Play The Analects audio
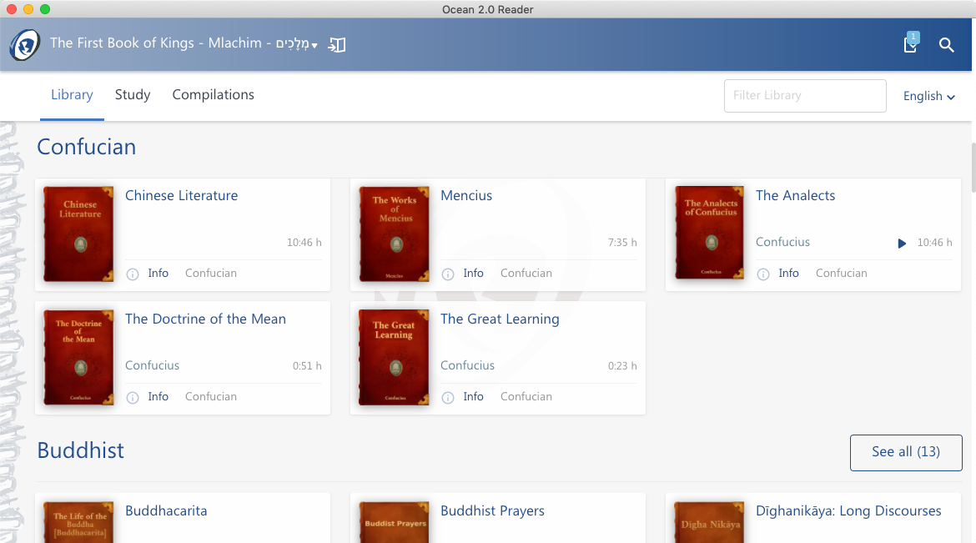 pos(901,243)
